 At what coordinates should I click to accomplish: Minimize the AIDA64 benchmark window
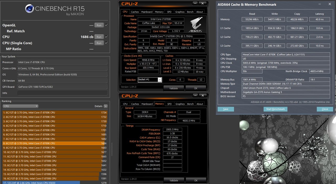coord(319,4)
